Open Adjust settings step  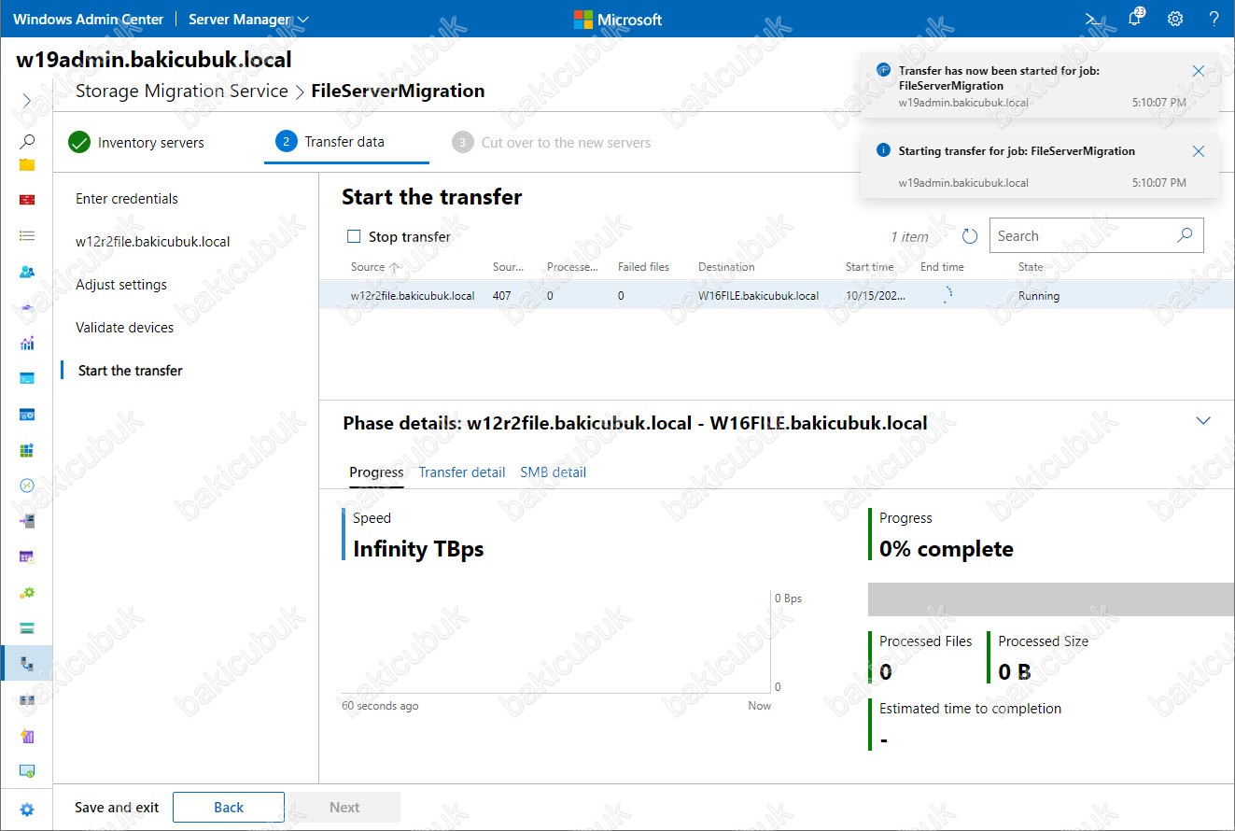[121, 285]
